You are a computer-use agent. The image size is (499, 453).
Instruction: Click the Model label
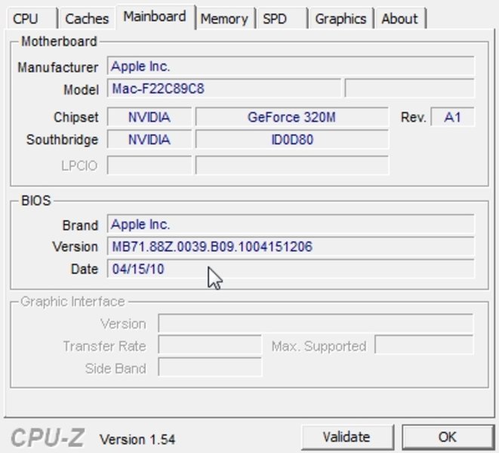pos(81,89)
